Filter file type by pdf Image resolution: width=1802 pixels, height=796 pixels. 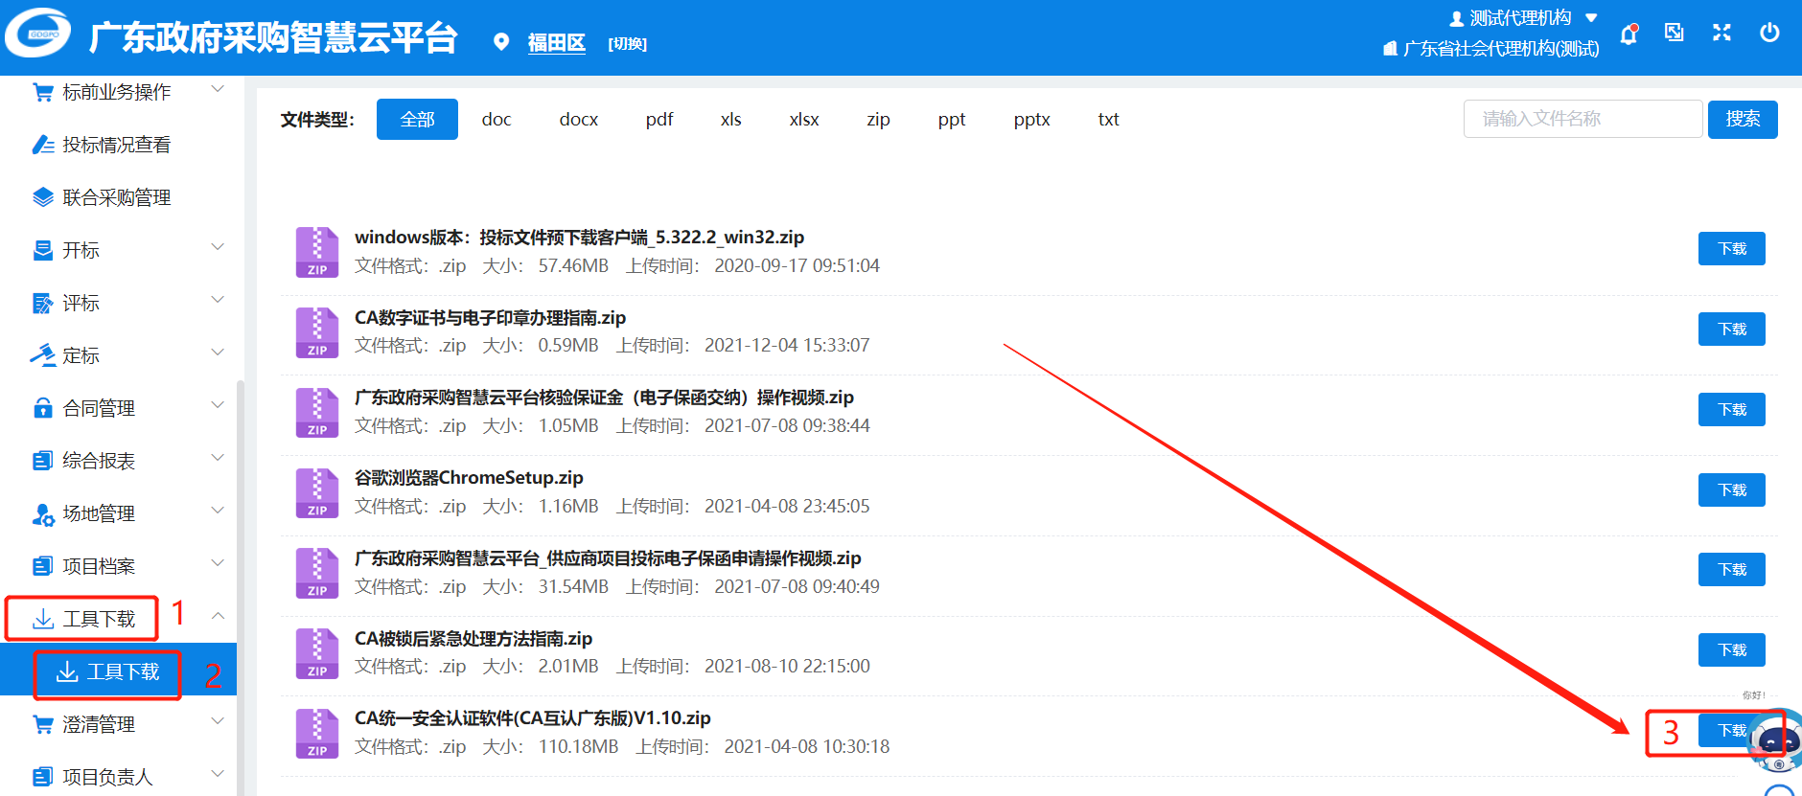point(658,120)
